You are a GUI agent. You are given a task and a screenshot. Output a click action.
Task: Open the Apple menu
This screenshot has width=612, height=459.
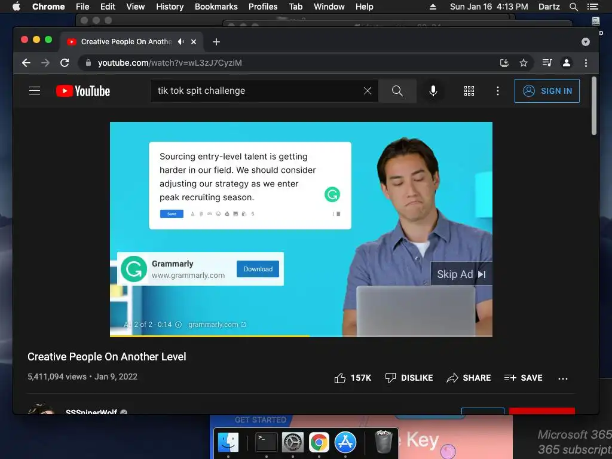coord(16,7)
